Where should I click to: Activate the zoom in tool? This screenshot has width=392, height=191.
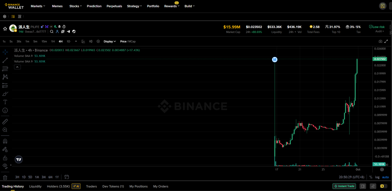(x=5, y=130)
